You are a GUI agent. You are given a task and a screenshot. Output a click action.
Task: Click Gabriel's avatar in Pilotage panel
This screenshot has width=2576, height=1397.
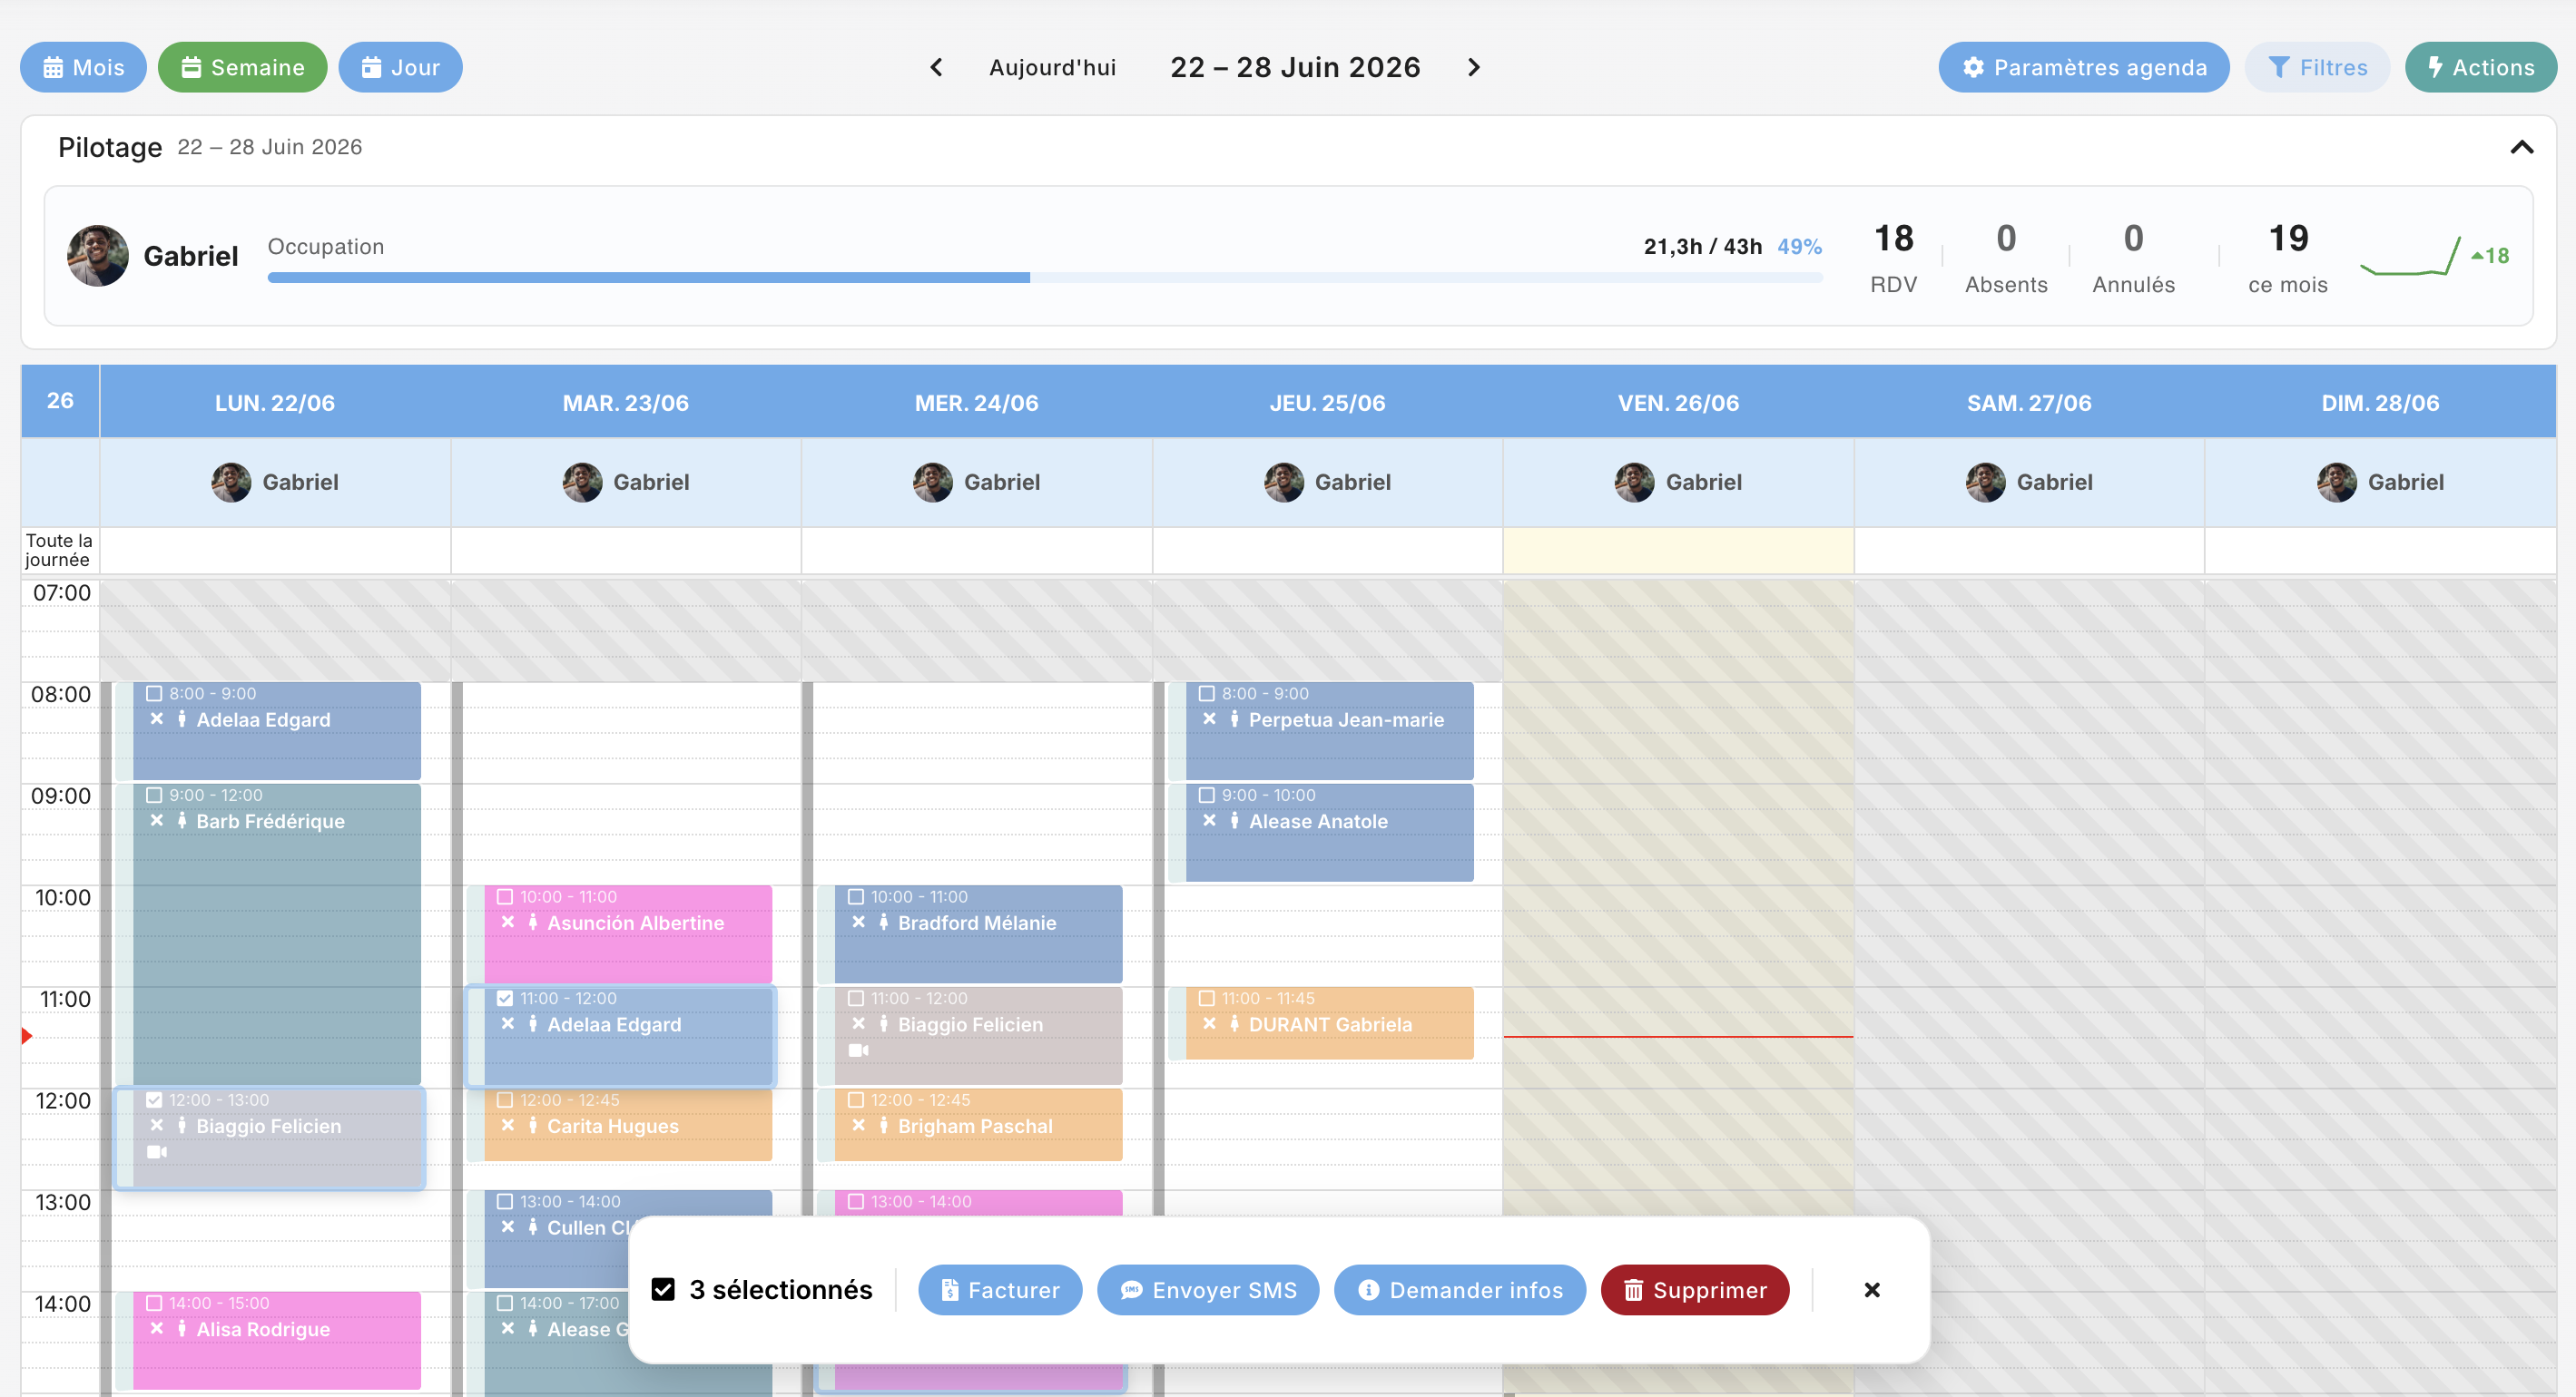[97, 256]
